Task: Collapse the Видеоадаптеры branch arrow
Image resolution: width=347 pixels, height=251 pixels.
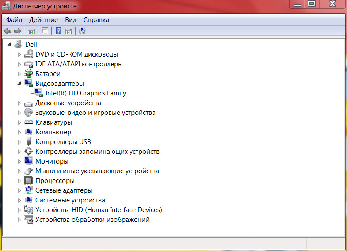Action: pyautogui.click(x=19, y=84)
